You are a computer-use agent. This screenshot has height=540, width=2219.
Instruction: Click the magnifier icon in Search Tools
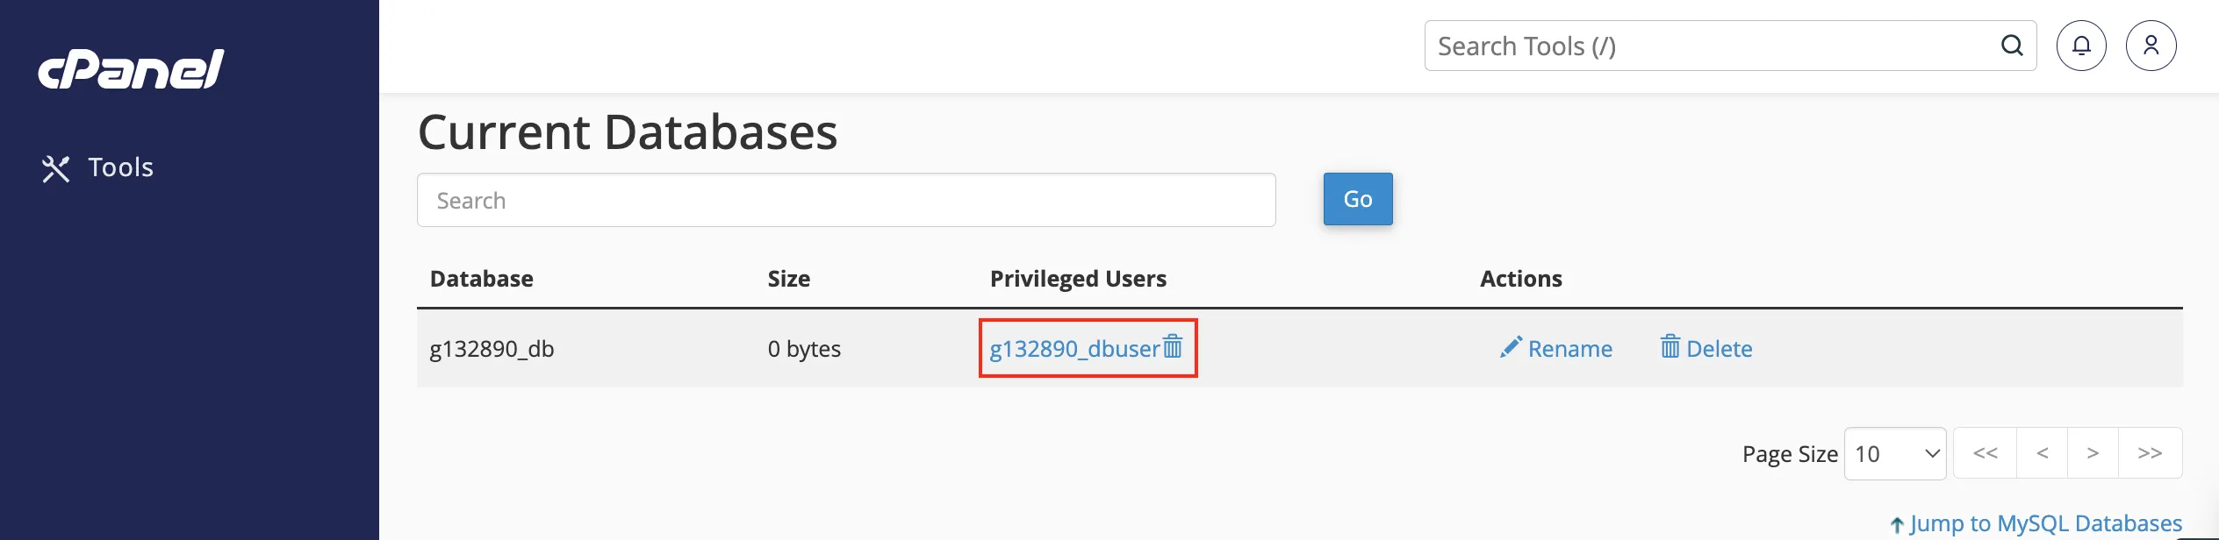2012,46
